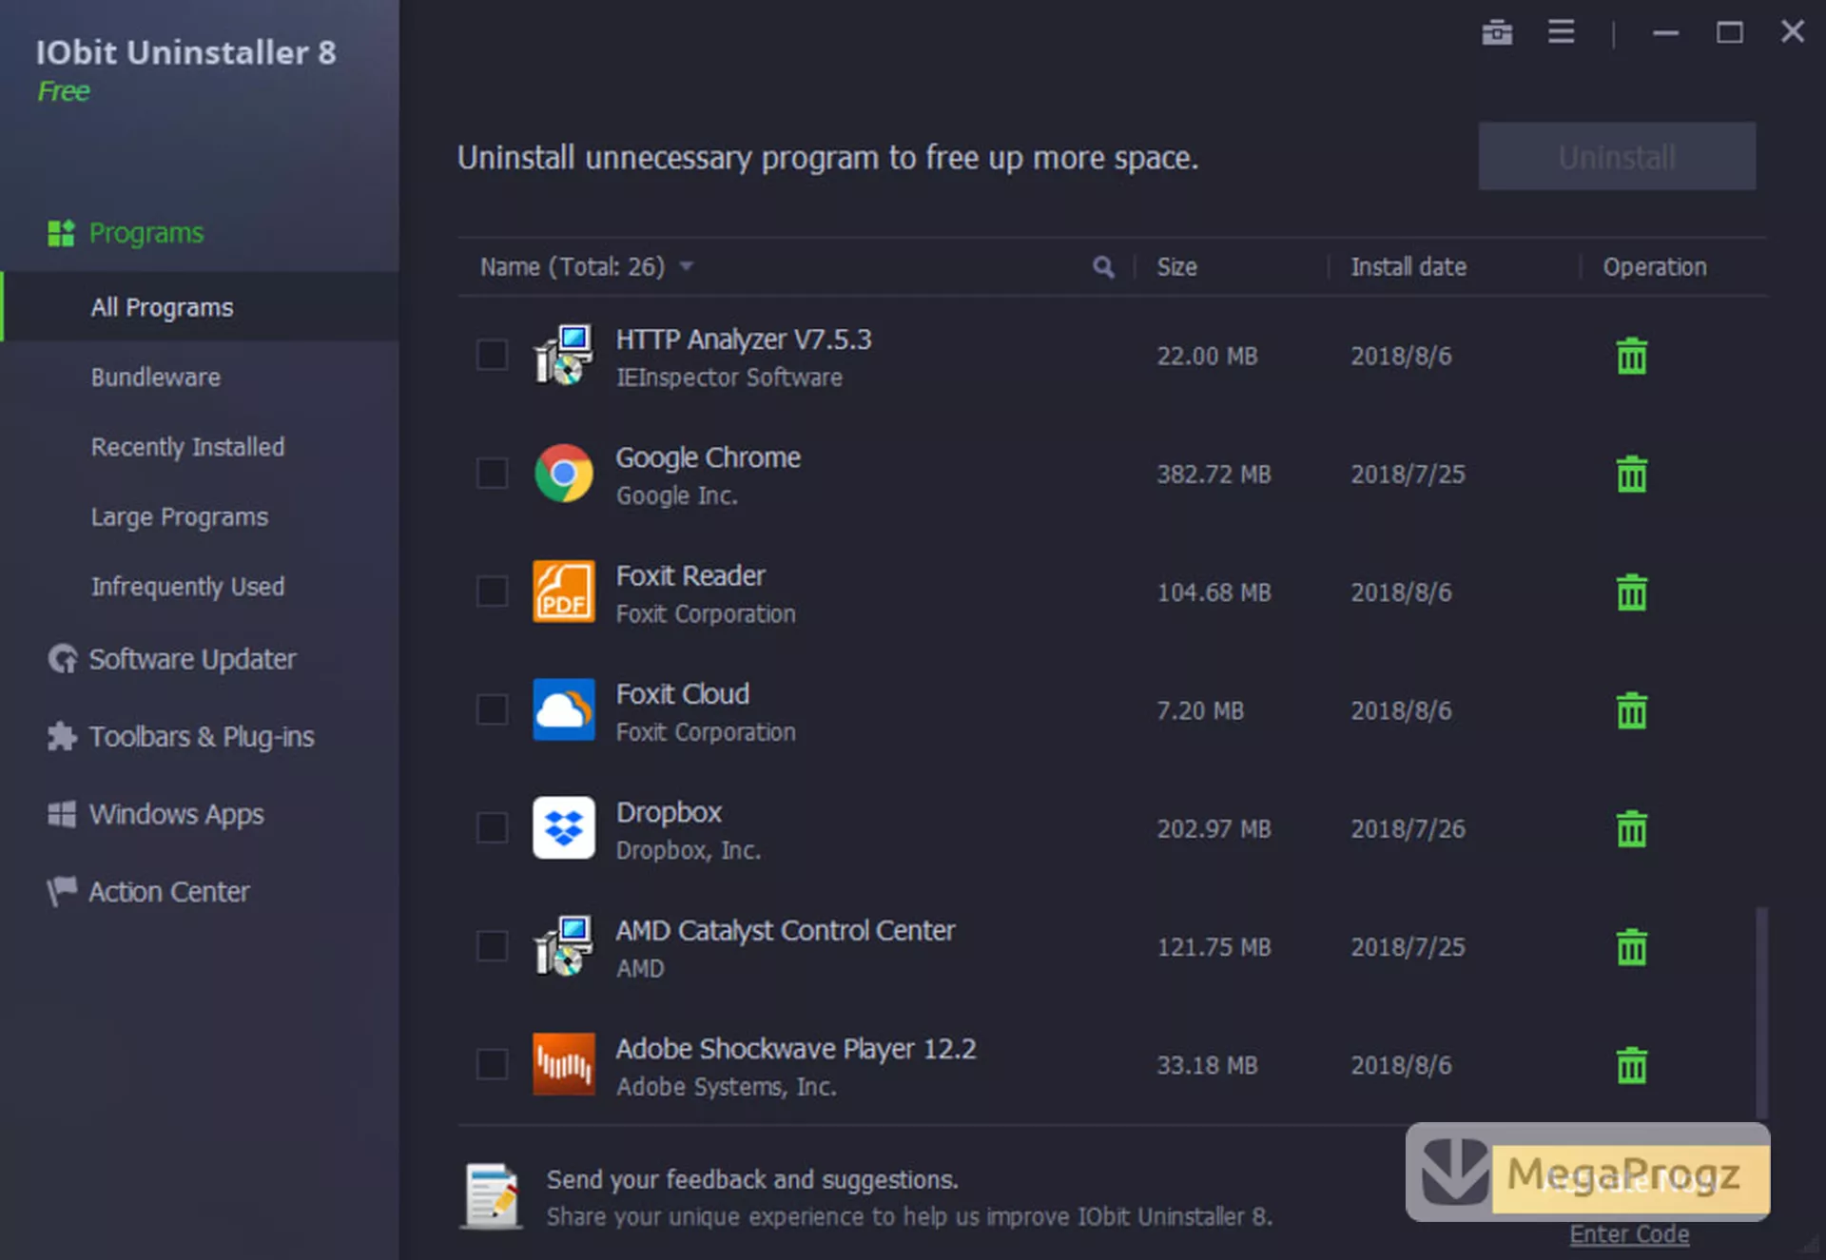Click the AMD Catalyst installer icon

(563, 945)
